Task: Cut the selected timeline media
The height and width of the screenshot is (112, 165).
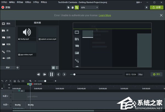Action: click(x=10, y=81)
